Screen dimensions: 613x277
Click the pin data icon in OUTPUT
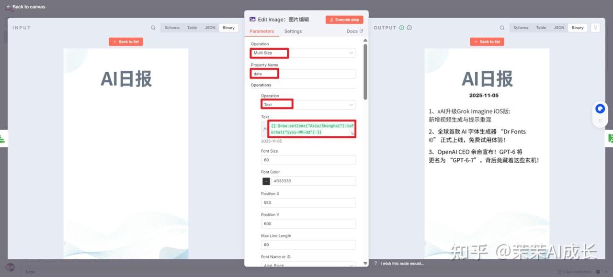point(595,28)
